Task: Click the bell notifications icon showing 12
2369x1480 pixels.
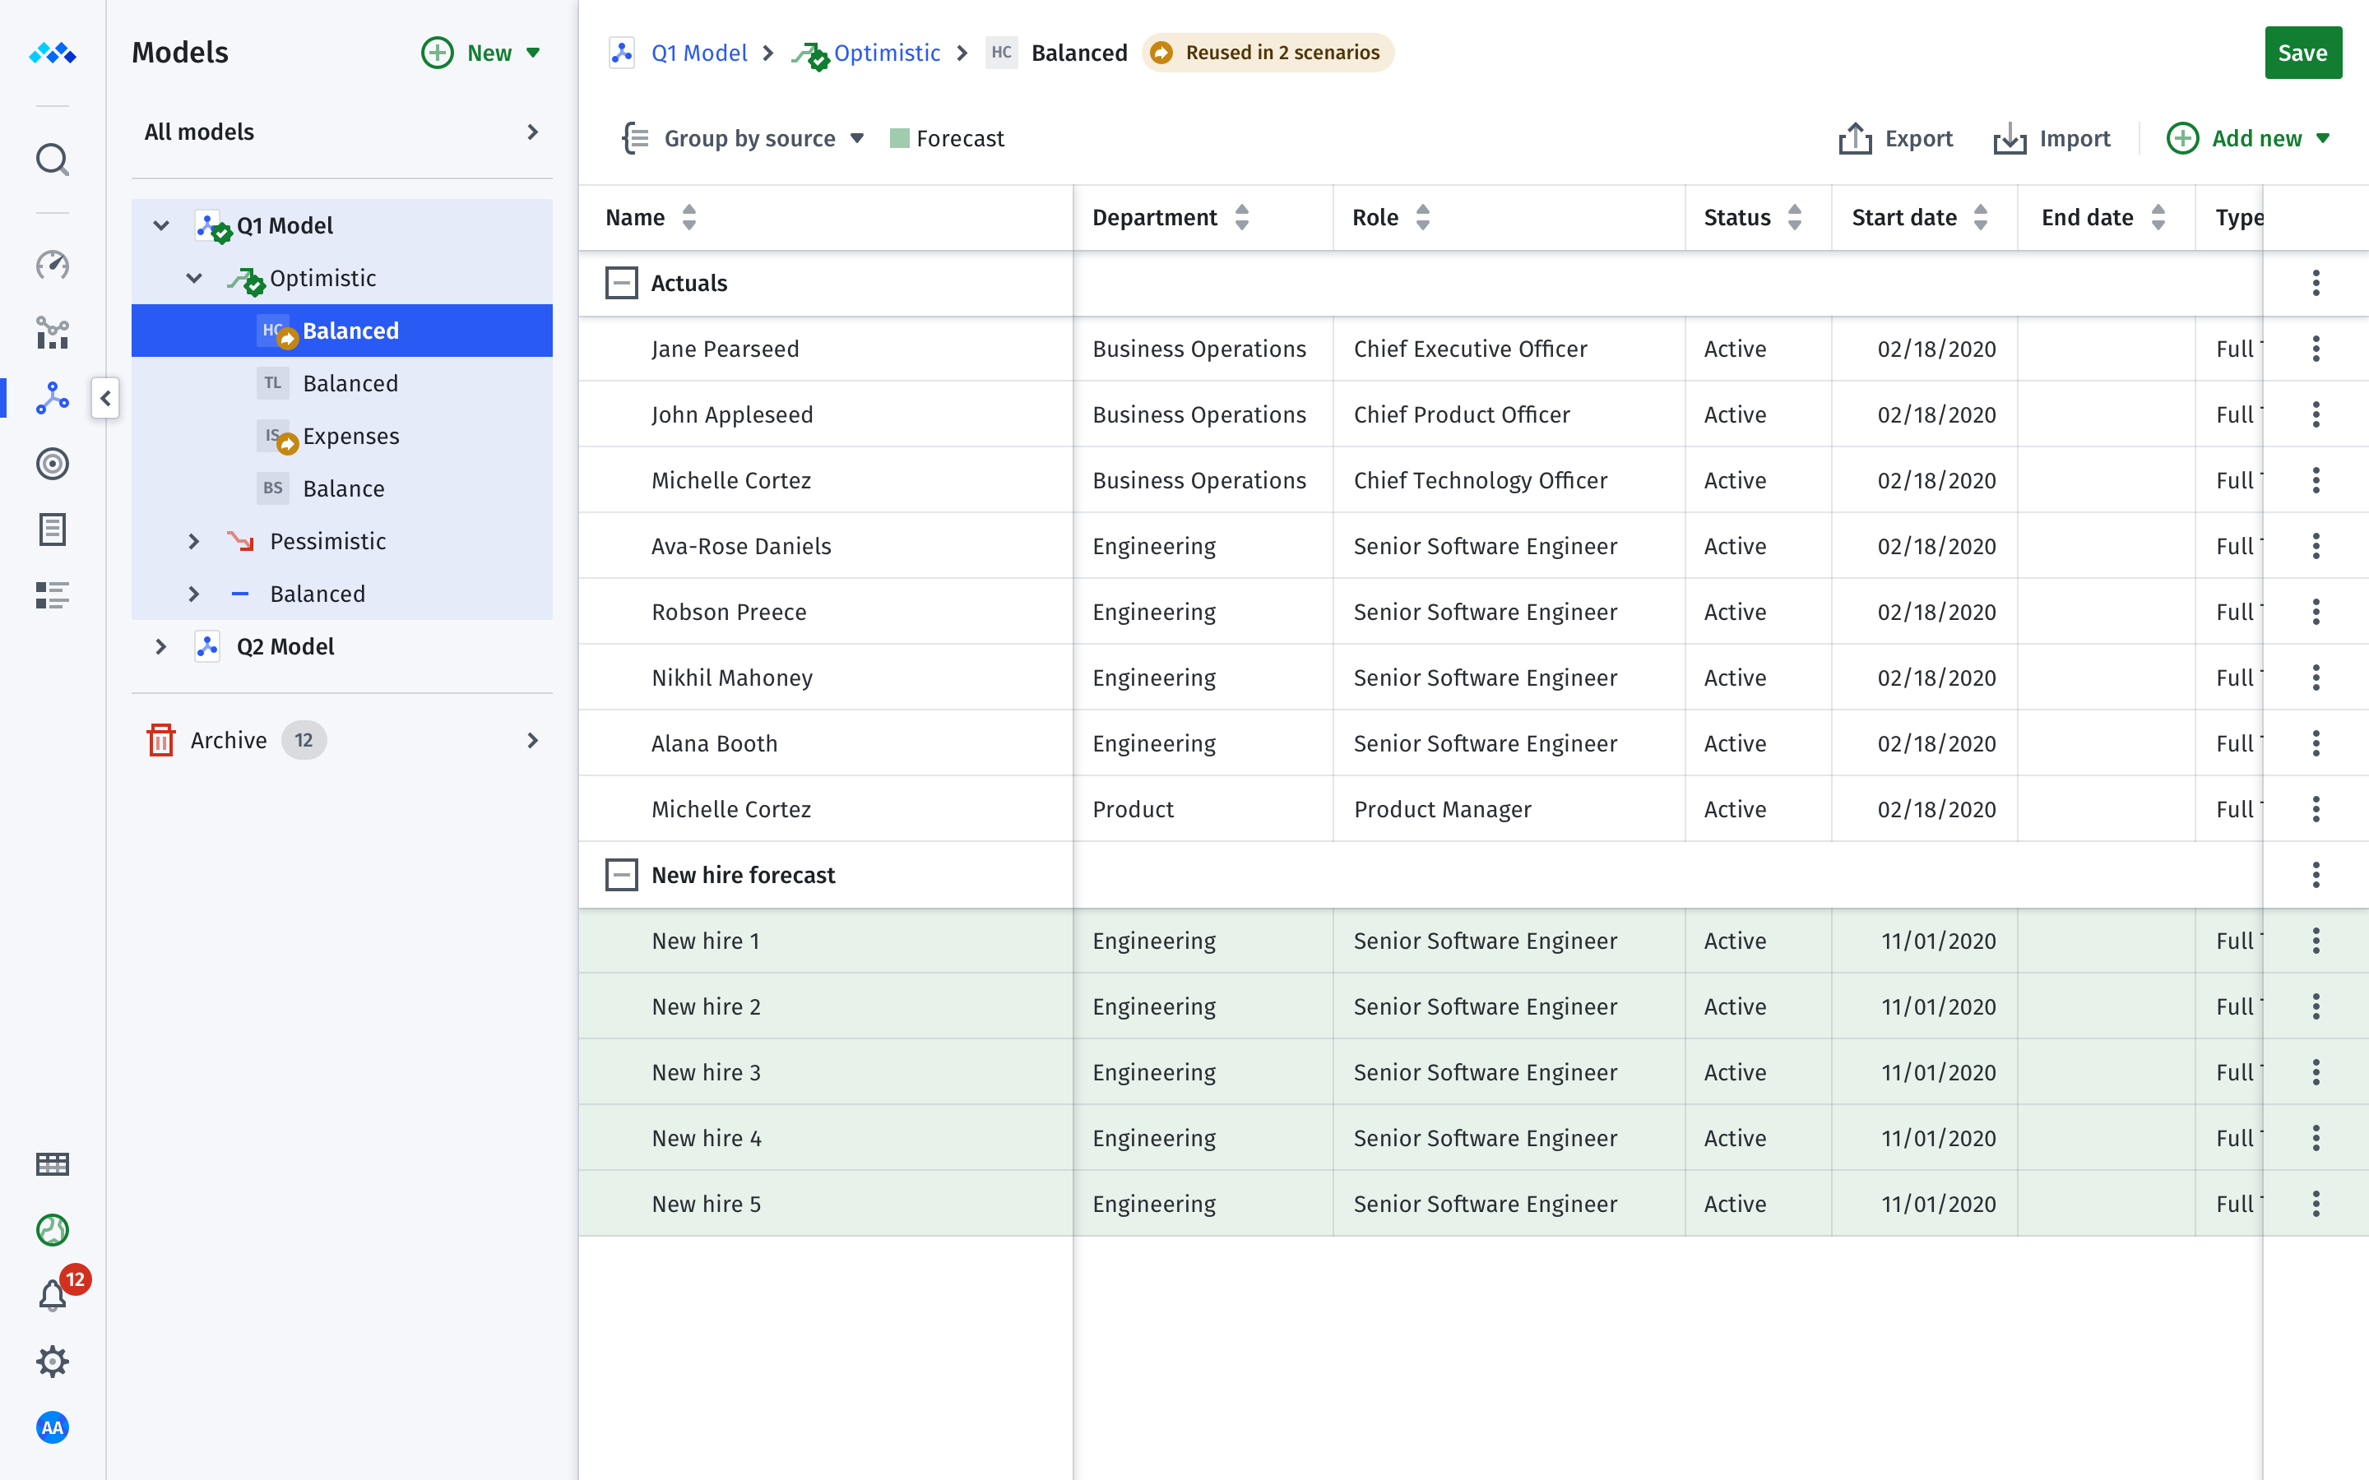Action: (52, 1294)
